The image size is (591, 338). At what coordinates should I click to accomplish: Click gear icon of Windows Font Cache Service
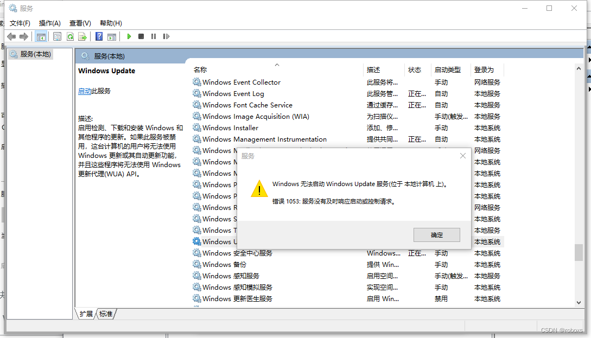197,105
